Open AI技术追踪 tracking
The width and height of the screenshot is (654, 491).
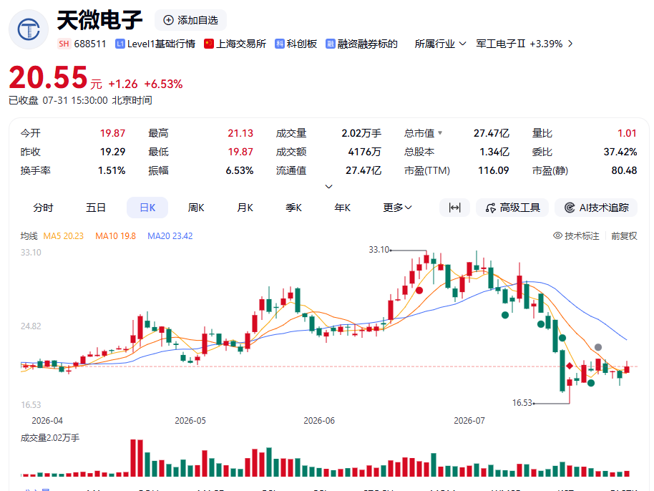point(596,208)
